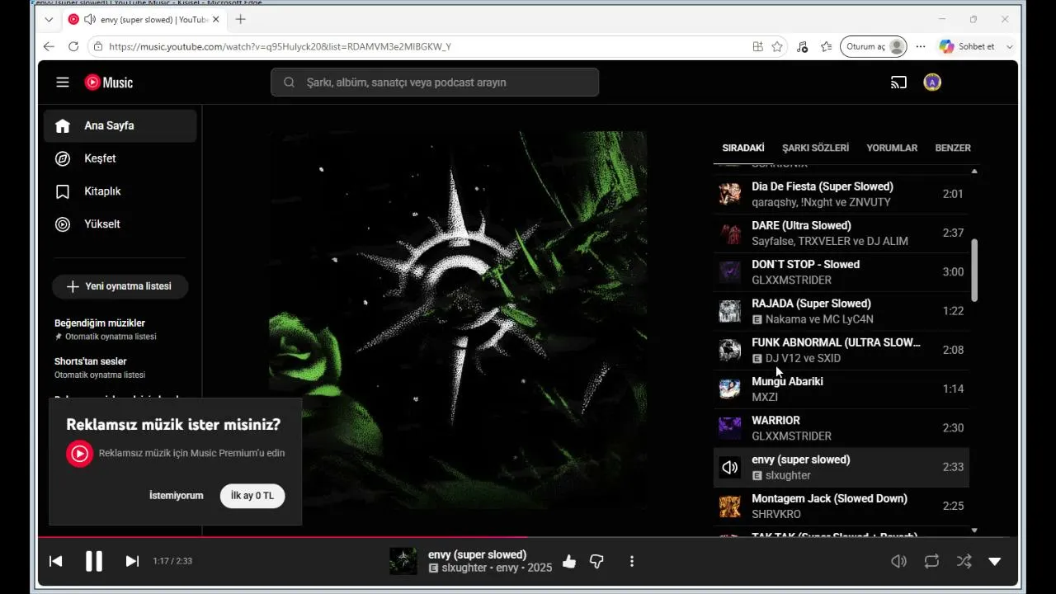Screen dimensions: 1056x594
Task: Play Mungu Abariki from queue
Action: pos(841,389)
